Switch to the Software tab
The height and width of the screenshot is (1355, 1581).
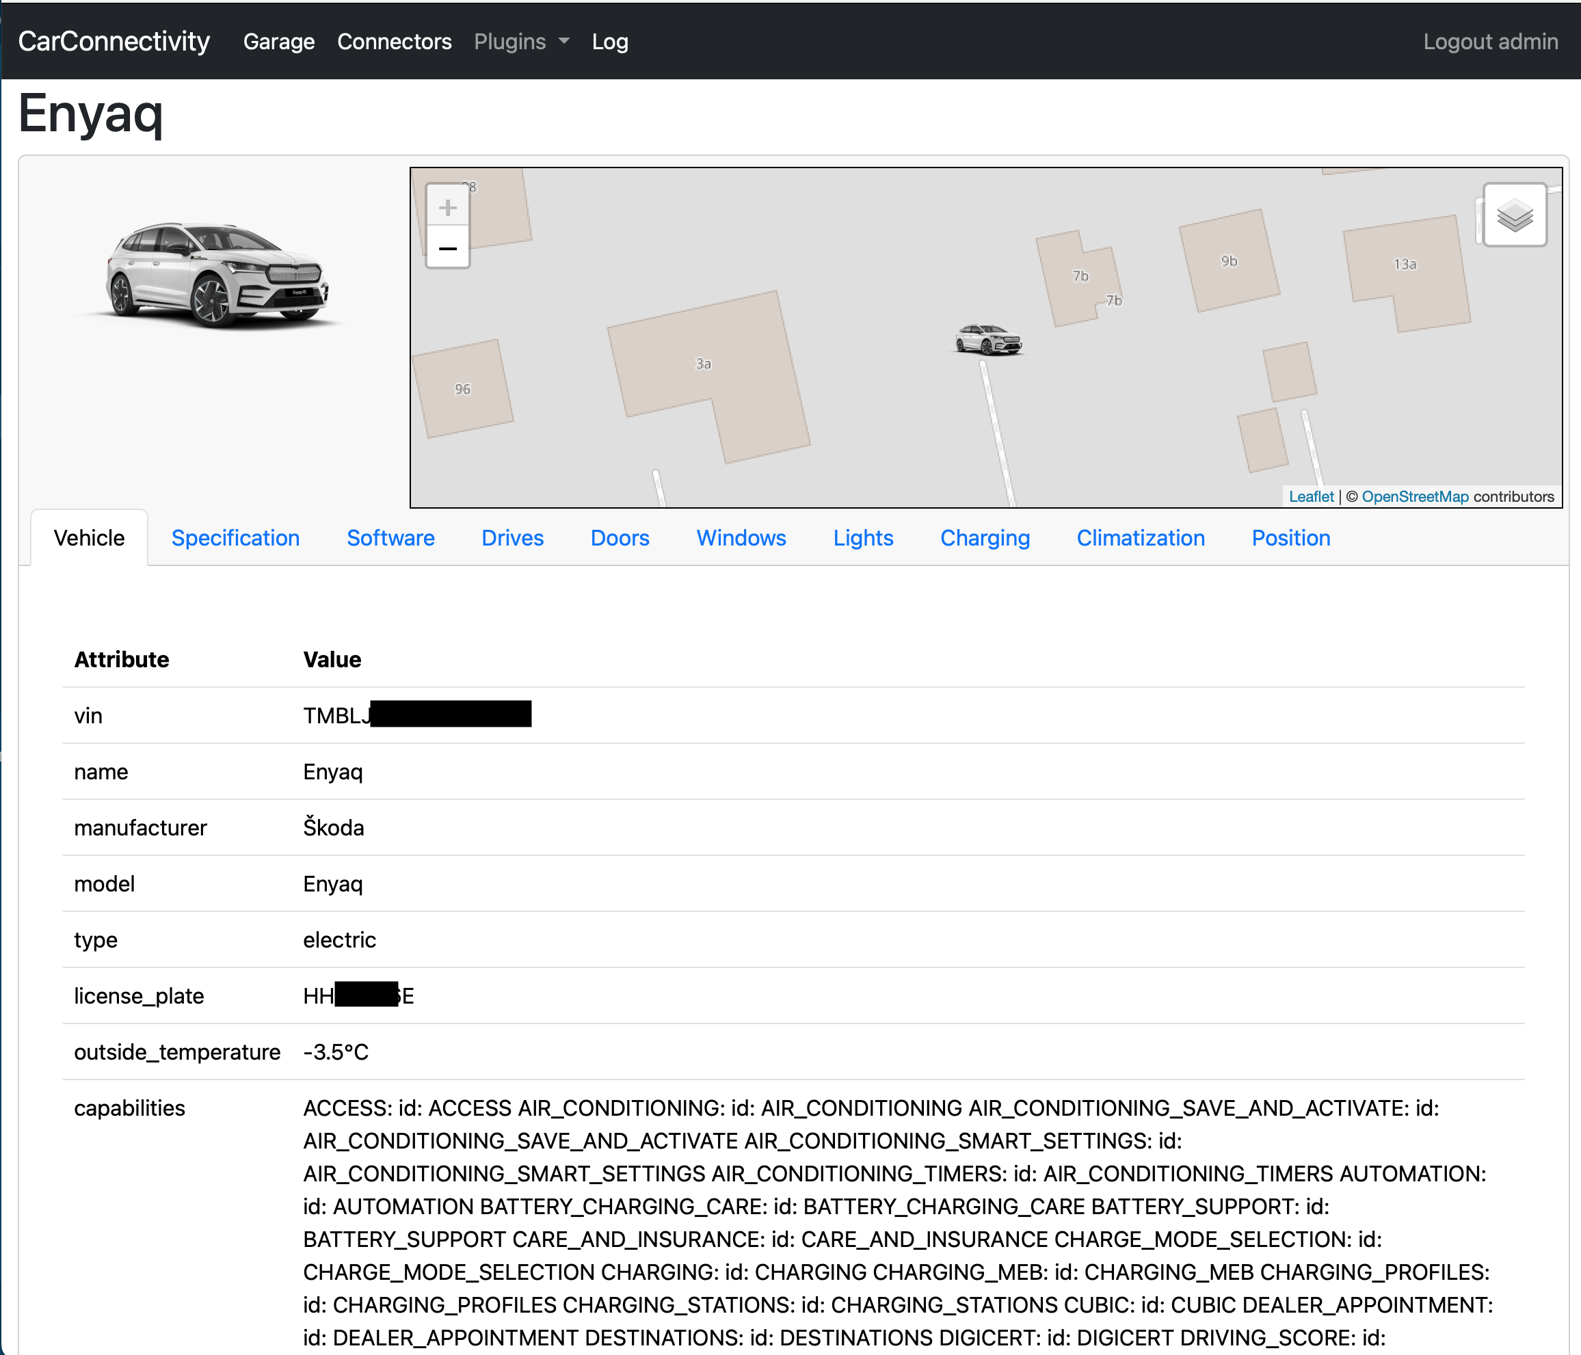tap(390, 538)
